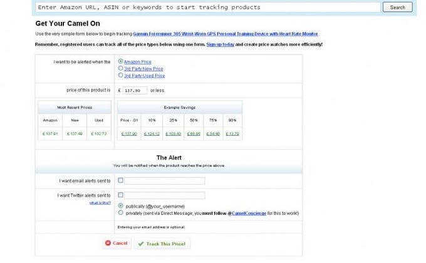The height and width of the screenshot is (263, 426).
Task: Click the red X Cancel icon
Action: coord(108,243)
